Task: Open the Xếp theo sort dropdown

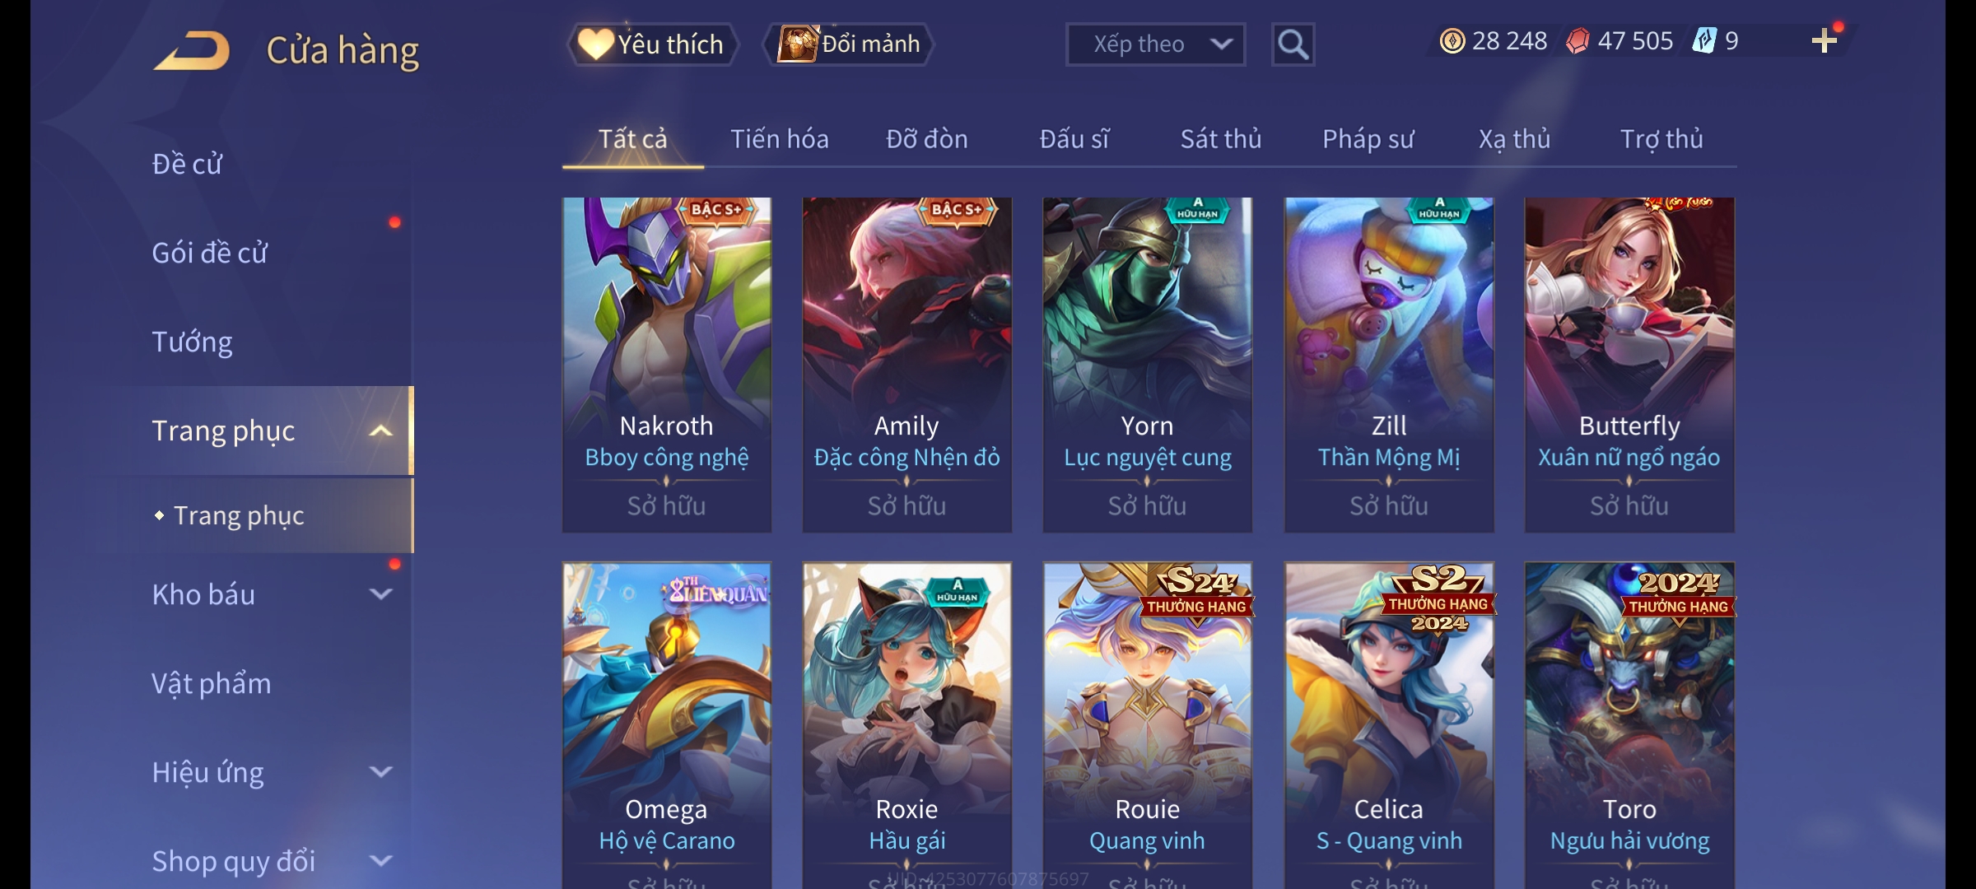Action: click(x=1155, y=44)
